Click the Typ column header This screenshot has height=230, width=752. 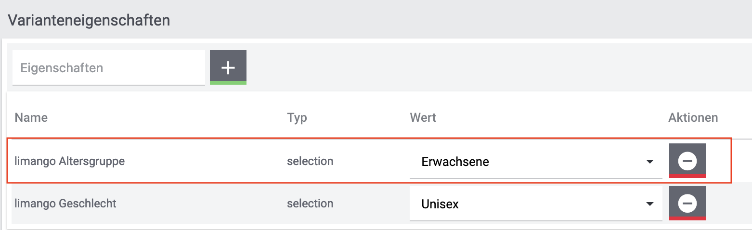[x=297, y=117]
